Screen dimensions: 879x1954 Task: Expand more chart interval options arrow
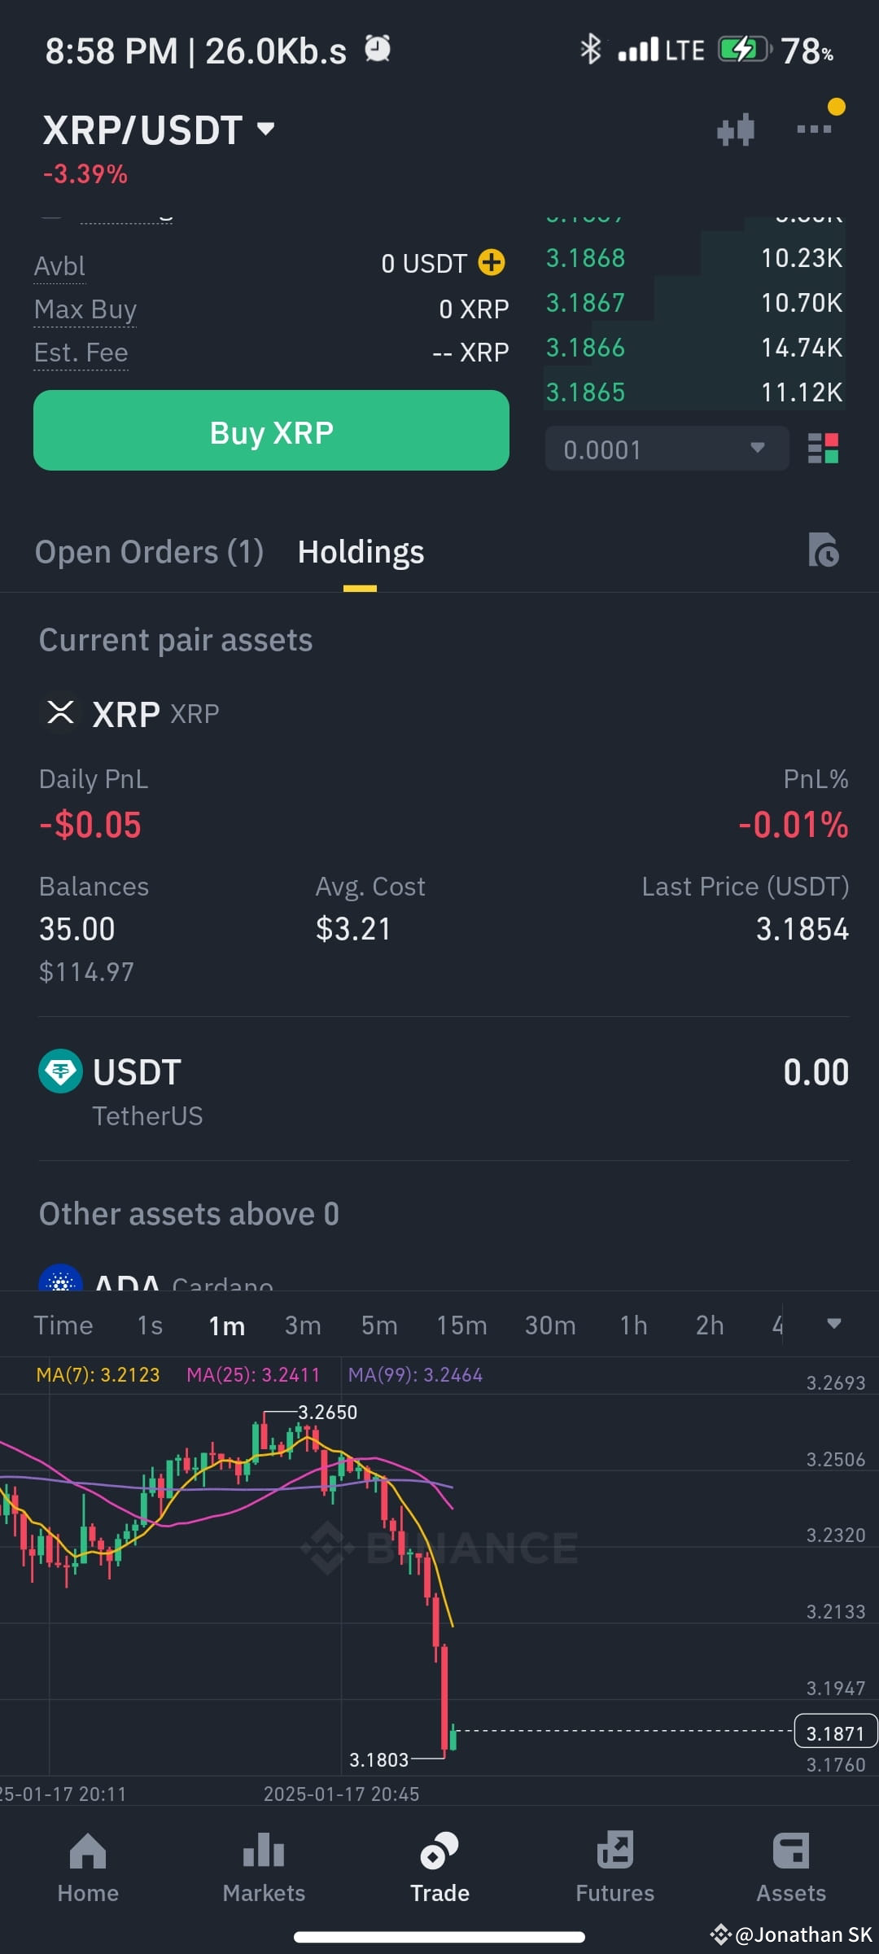833,1324
